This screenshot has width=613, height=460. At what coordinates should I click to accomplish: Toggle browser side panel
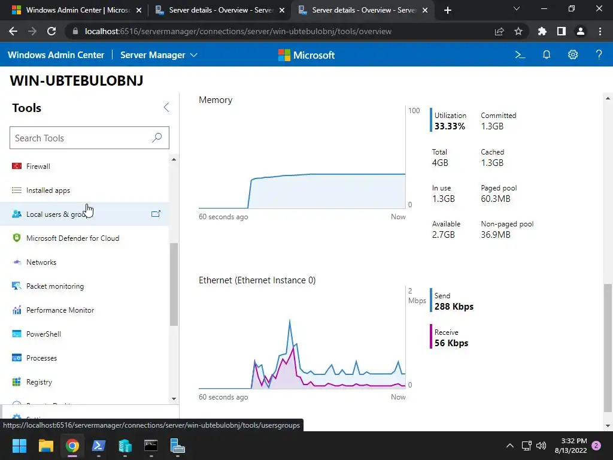pyautogui.click(x=562, y=31)
